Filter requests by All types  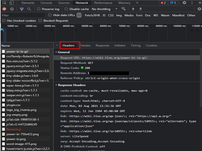[79, 15]
